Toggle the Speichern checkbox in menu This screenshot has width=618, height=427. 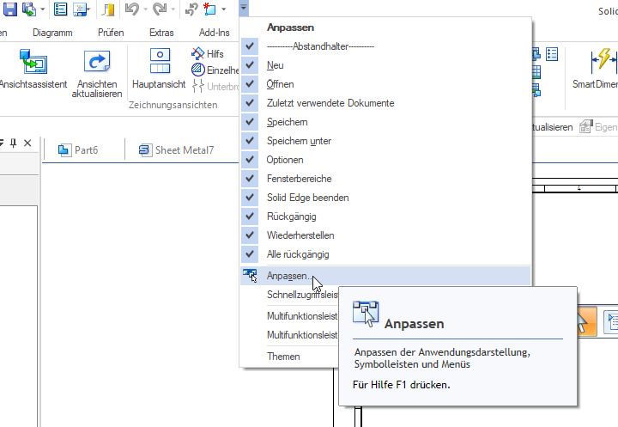pos(250,122)
